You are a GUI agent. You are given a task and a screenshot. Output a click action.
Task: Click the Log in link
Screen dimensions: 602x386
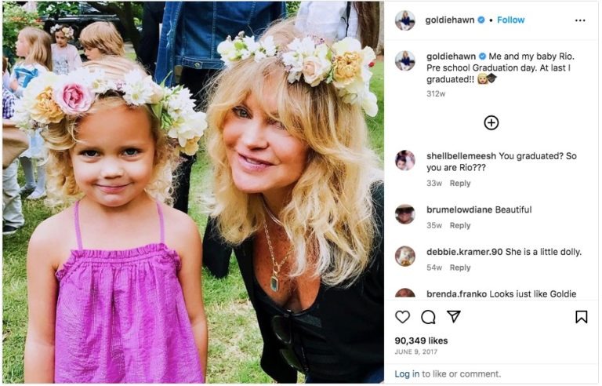click(406, 374)
